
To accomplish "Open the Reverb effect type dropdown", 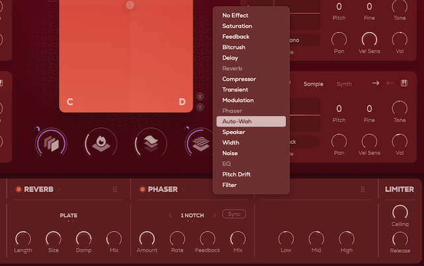I will (59, 189).
